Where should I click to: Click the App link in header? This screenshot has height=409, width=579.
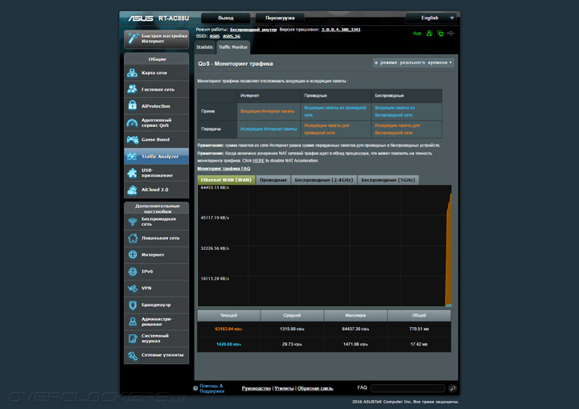click(x=417, y=33)
